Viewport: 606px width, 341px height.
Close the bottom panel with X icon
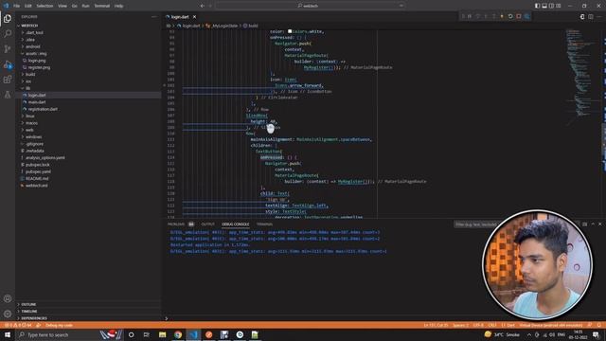tap(599, 224)
